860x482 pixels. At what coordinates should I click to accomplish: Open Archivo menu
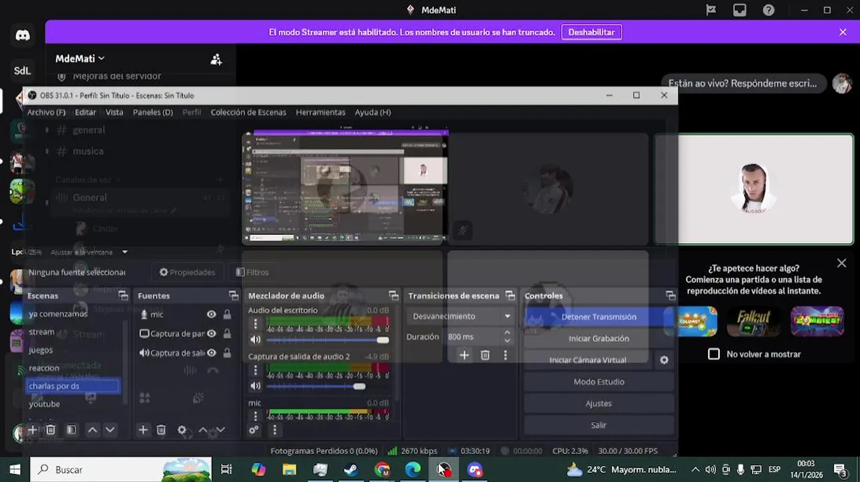46,112
